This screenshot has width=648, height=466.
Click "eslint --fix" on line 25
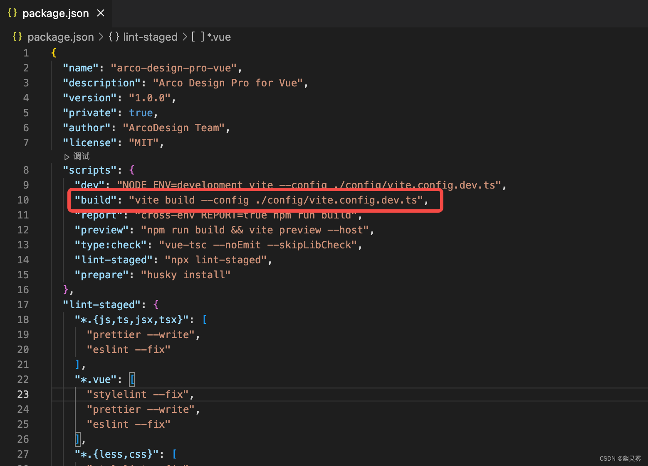pos(129,424)
